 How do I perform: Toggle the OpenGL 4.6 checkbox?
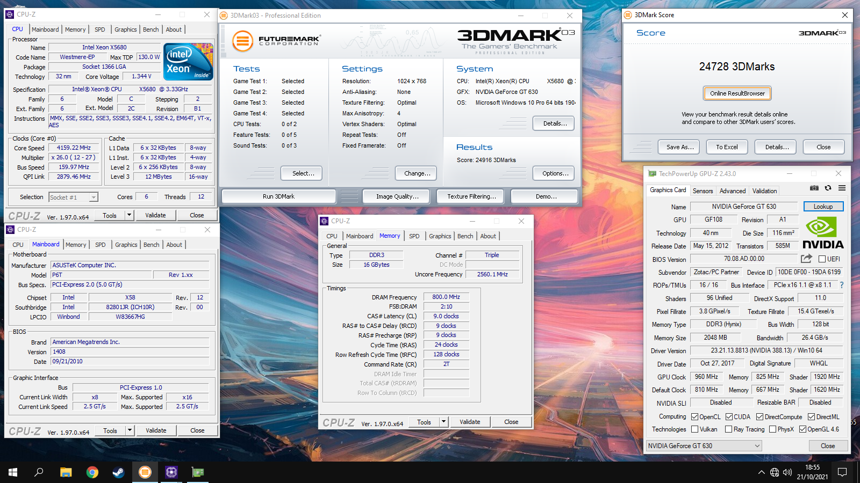[802, 429]
